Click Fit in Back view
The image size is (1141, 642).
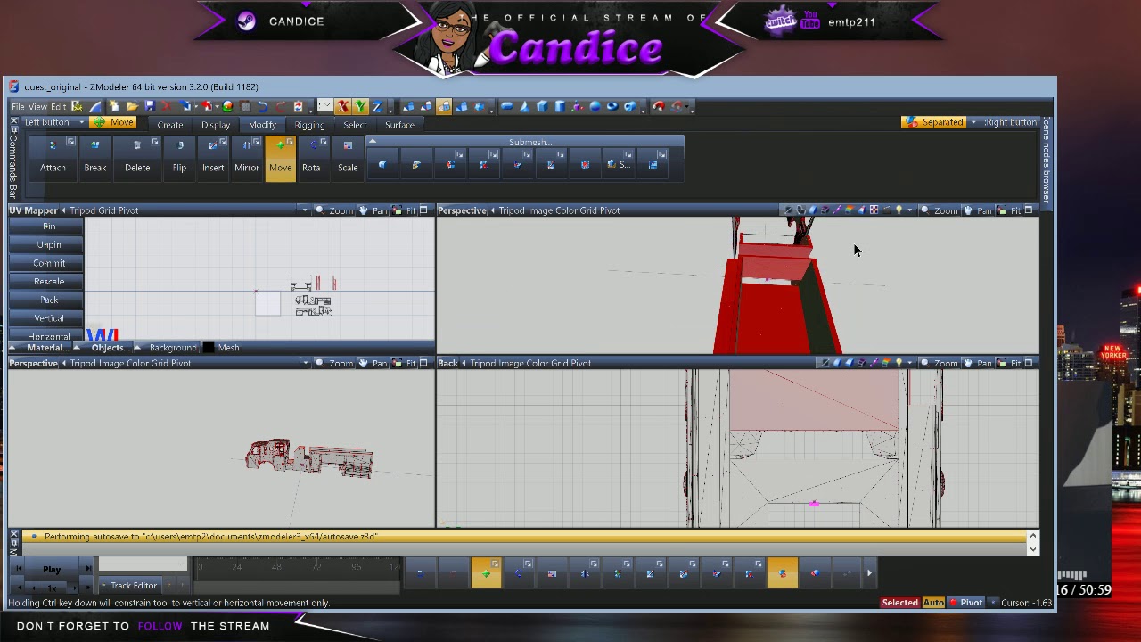(x=1009, y=363)
